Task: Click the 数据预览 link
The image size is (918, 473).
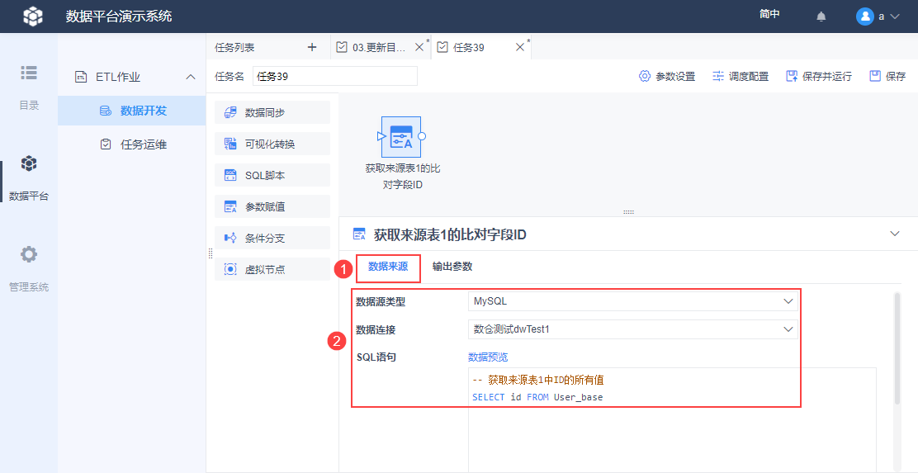Action: click(488, 357)
